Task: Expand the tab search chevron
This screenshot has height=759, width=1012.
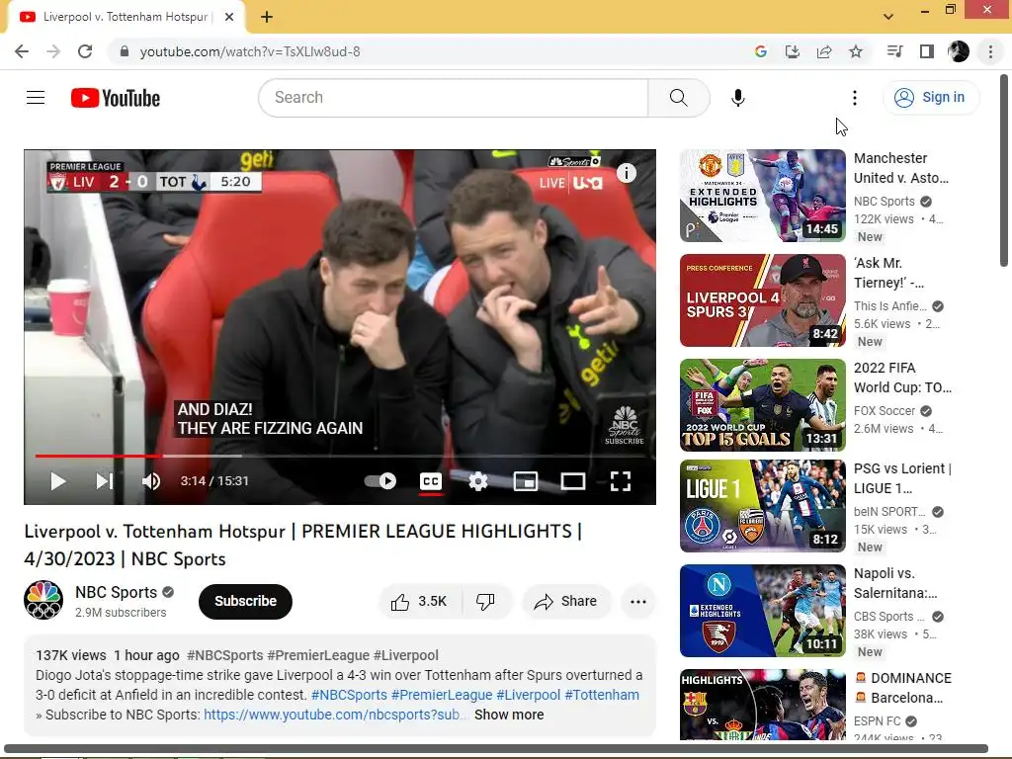Action: click(888, 17)
